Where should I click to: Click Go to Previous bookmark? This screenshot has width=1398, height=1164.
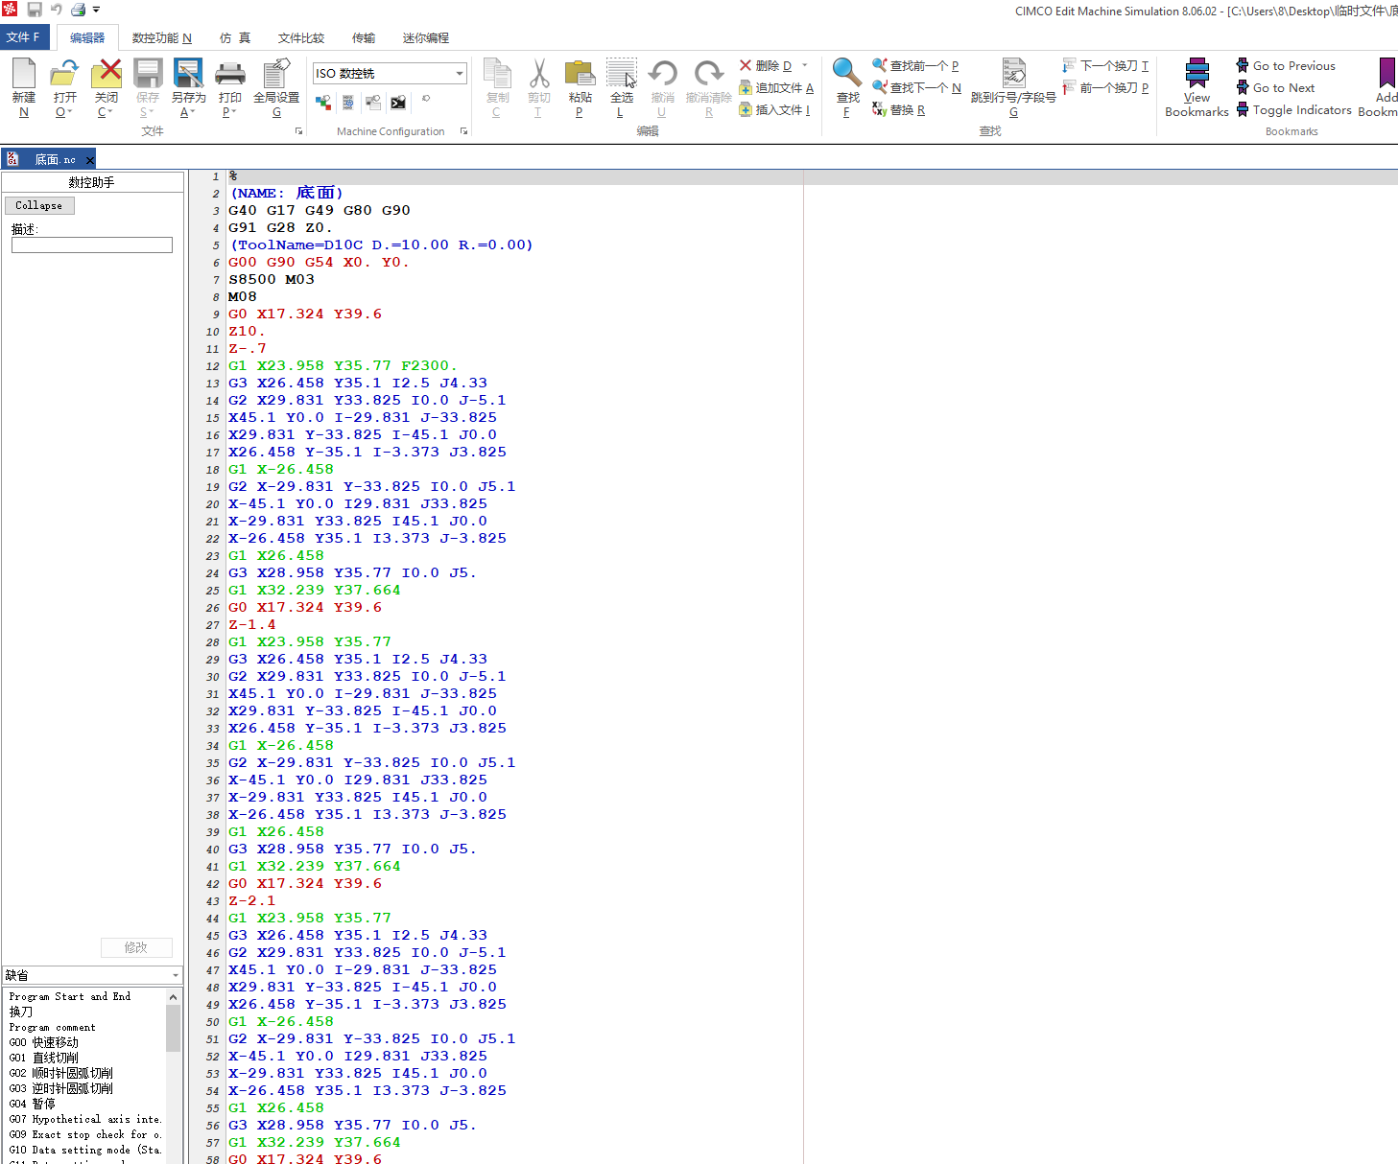[x=1286, y=65]
